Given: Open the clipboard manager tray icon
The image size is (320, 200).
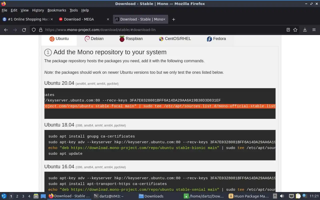Looking at the screenshot, I should [298, 196].
